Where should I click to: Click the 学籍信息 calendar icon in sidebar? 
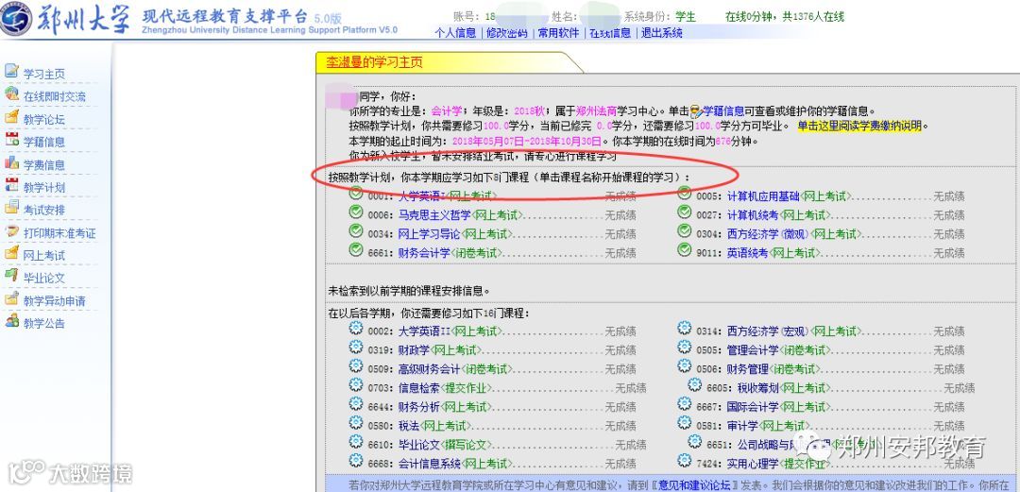point(11,139)
